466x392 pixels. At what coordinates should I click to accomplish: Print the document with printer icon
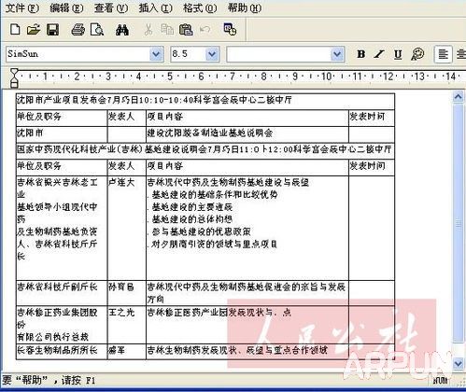click(x=78, y=30)
